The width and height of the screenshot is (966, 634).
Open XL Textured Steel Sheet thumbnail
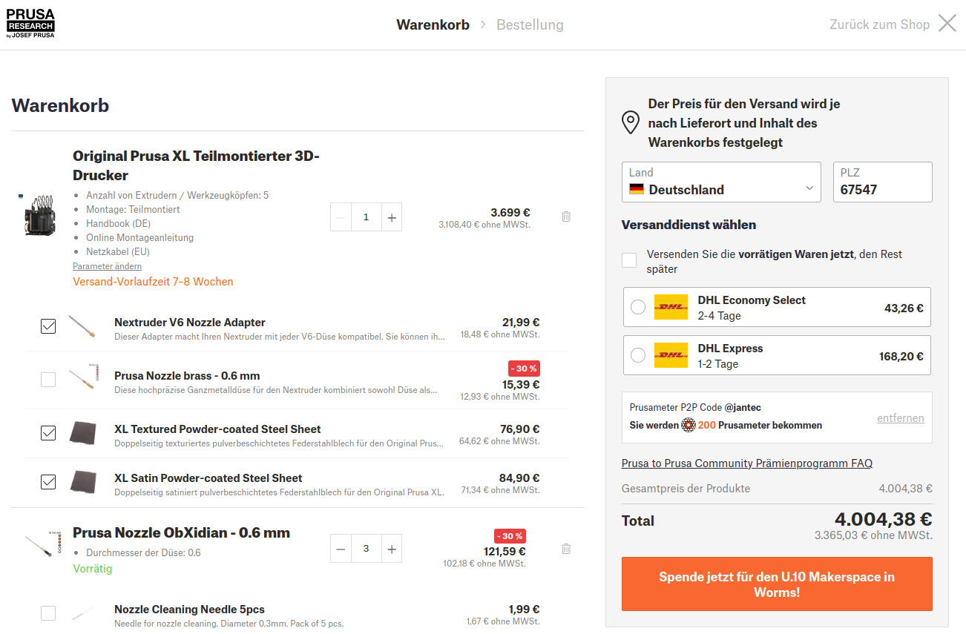pos(83,433)
